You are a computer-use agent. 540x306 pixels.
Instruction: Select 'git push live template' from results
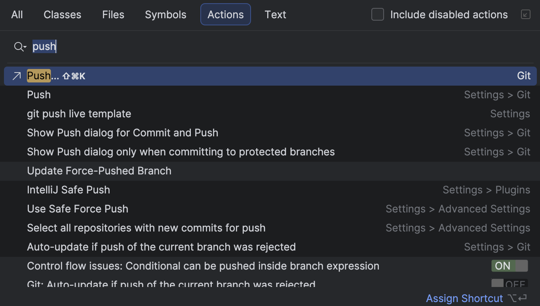pos(79,114)
